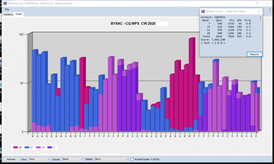Close the BY8AC Score window
Image resolution: width=274 pixels, height=164 pixels.
coord(259,12)
